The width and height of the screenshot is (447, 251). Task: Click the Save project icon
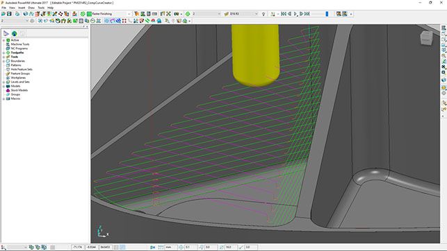[x=10, y=14]
